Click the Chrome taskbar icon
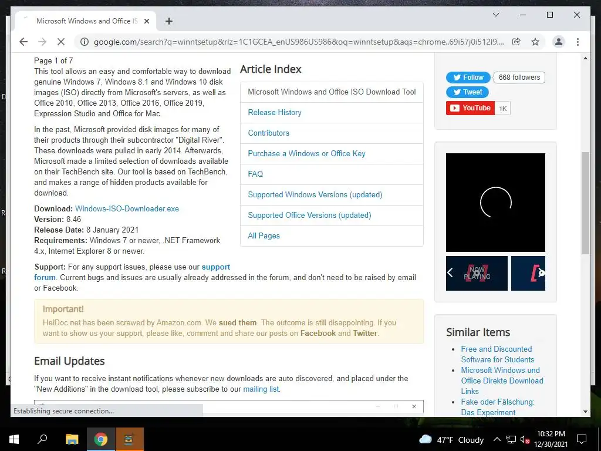This screenshot has height=451, width=601. click(x=100, y=439)
